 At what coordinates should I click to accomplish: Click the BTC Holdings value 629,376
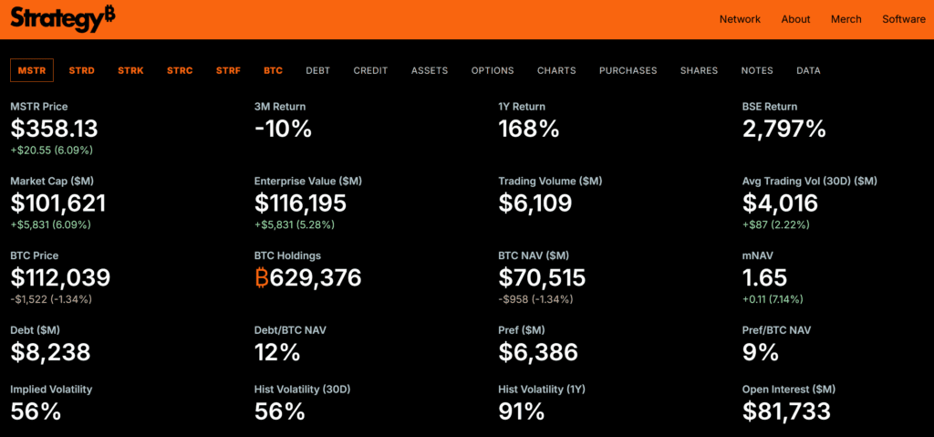pyautogui.click(x=315, y=278)
